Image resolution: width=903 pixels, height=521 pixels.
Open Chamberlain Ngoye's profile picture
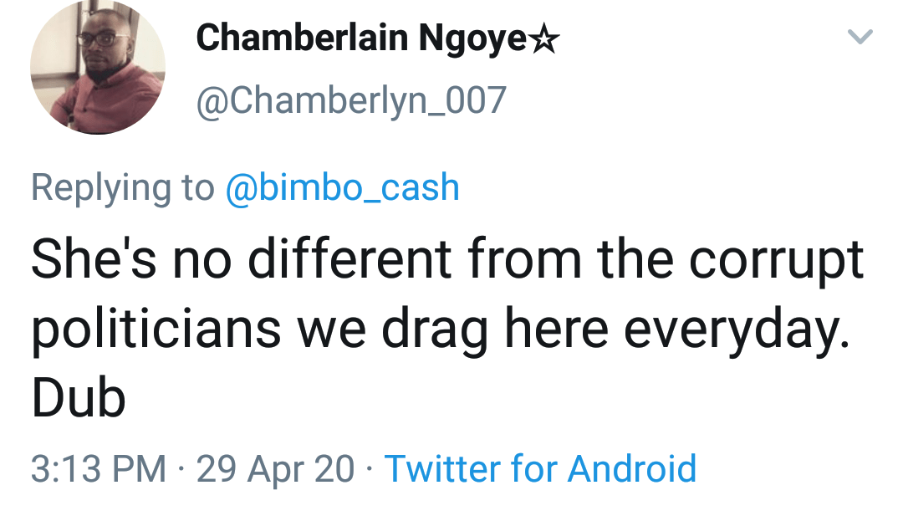tap(98, 67)
